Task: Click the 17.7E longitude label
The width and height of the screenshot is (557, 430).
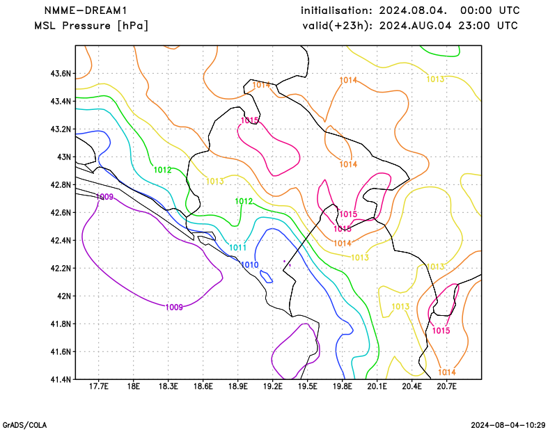Action: point(98,386)
